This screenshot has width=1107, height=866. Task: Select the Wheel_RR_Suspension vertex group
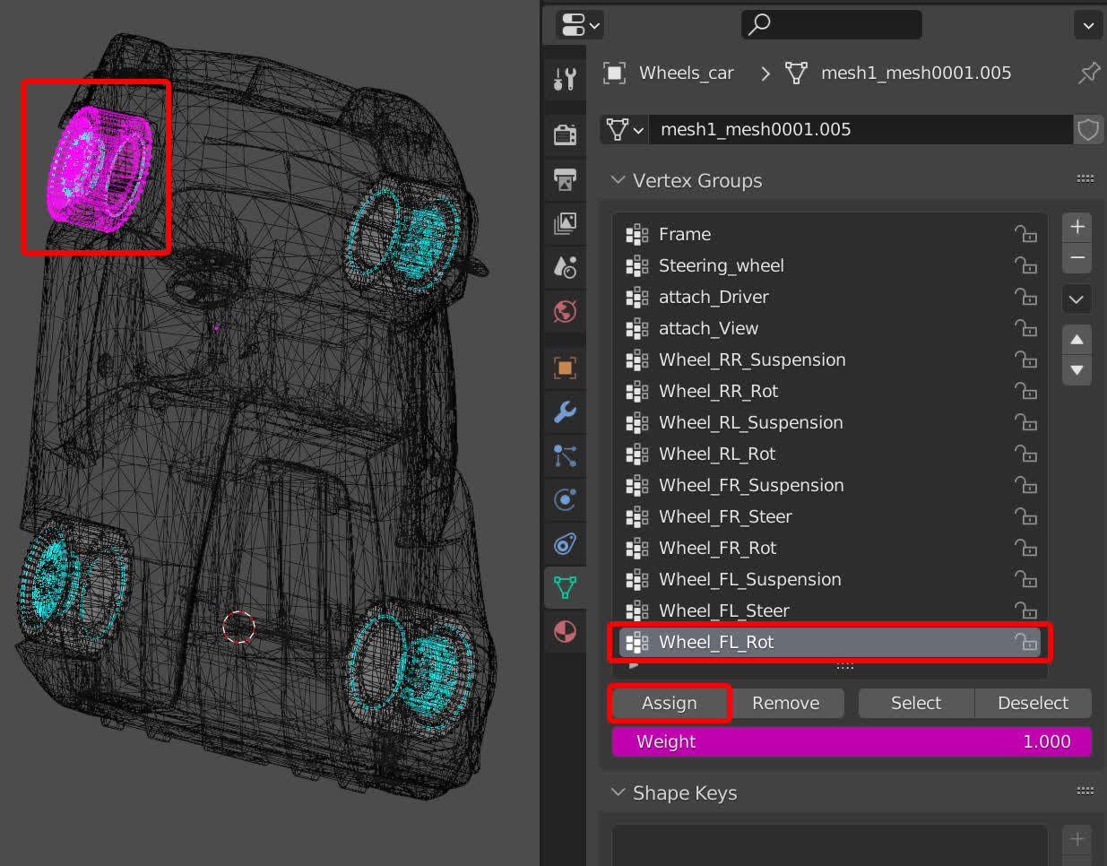point(829,359)
